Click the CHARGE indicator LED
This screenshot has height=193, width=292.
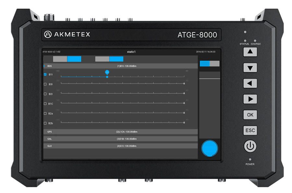pos(255,41)
